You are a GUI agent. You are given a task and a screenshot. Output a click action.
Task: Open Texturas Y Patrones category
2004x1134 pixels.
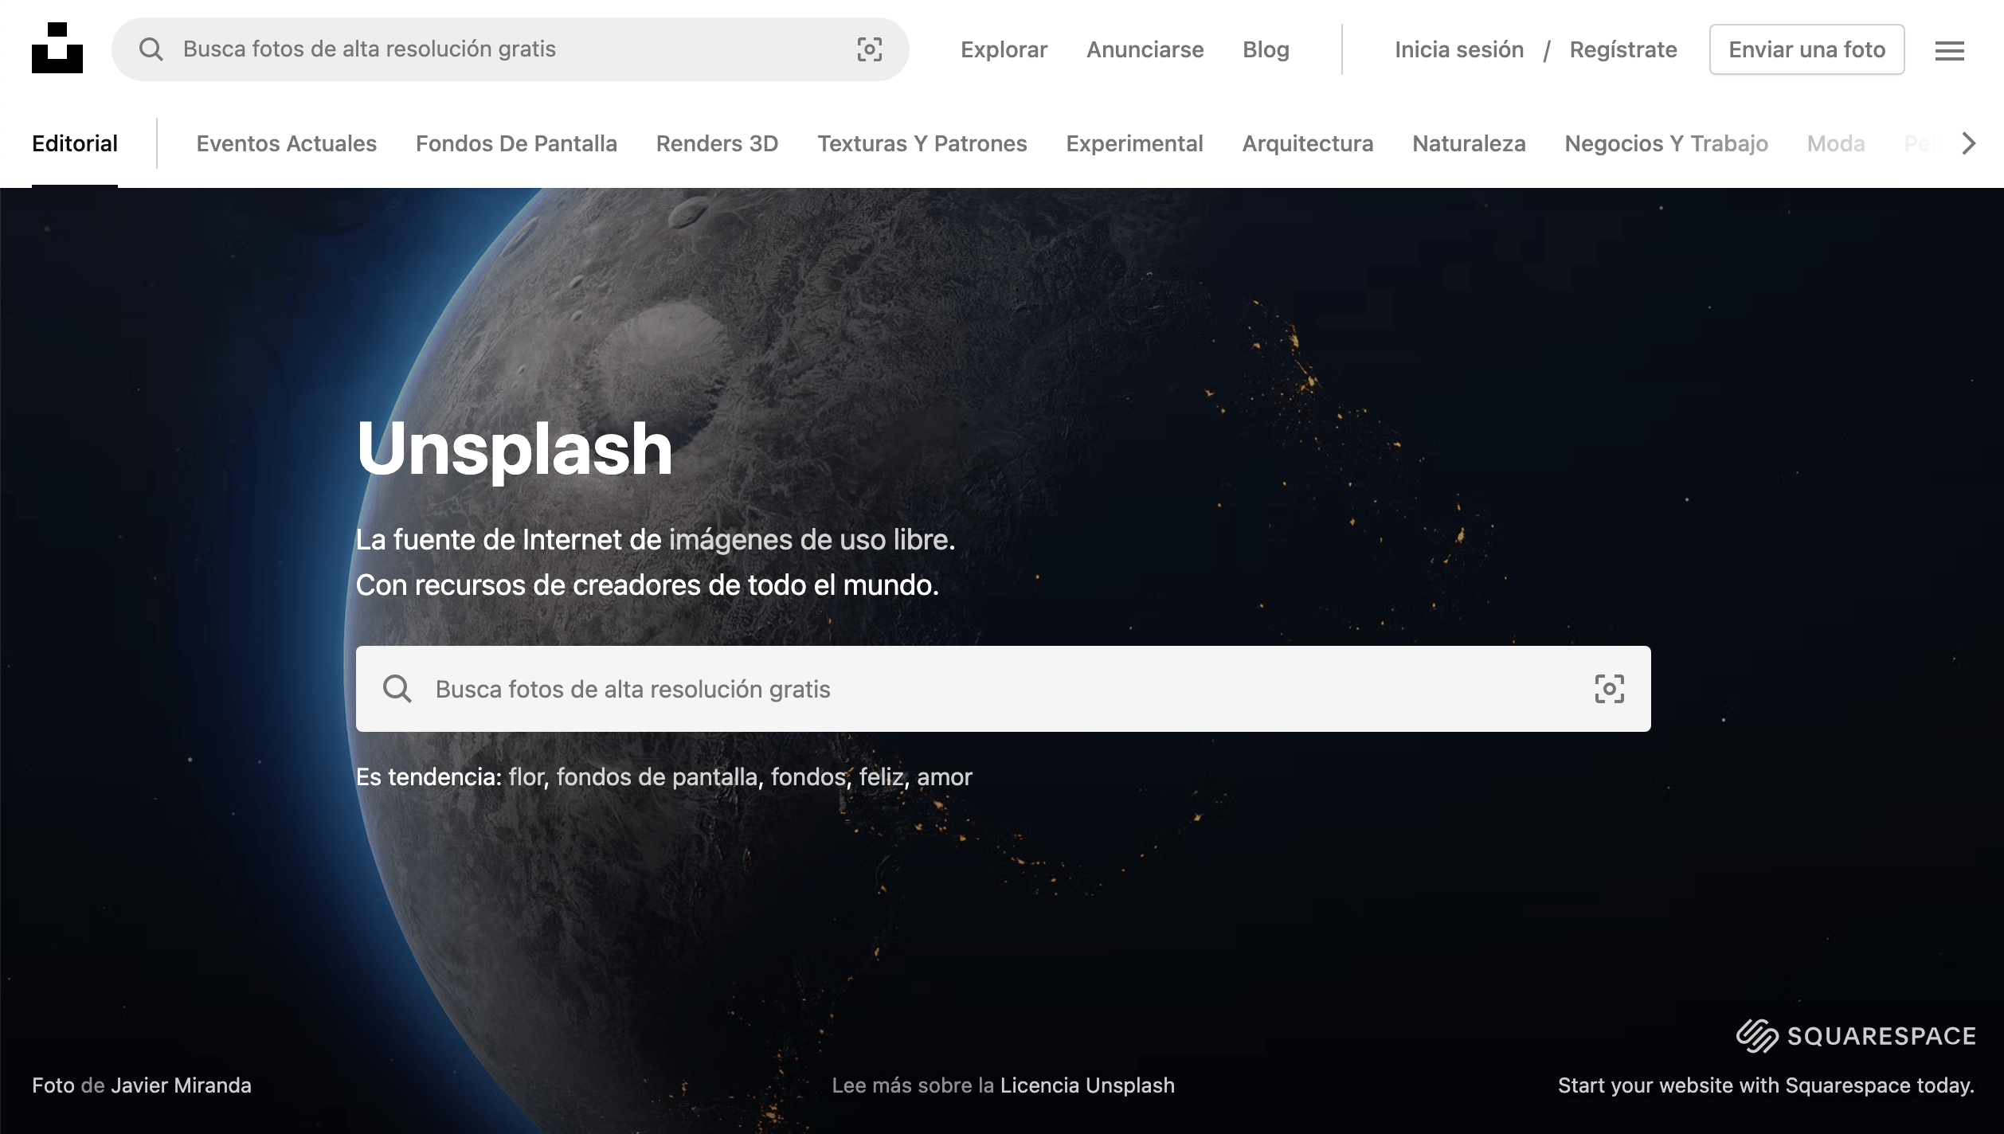(x=922, y=143)
